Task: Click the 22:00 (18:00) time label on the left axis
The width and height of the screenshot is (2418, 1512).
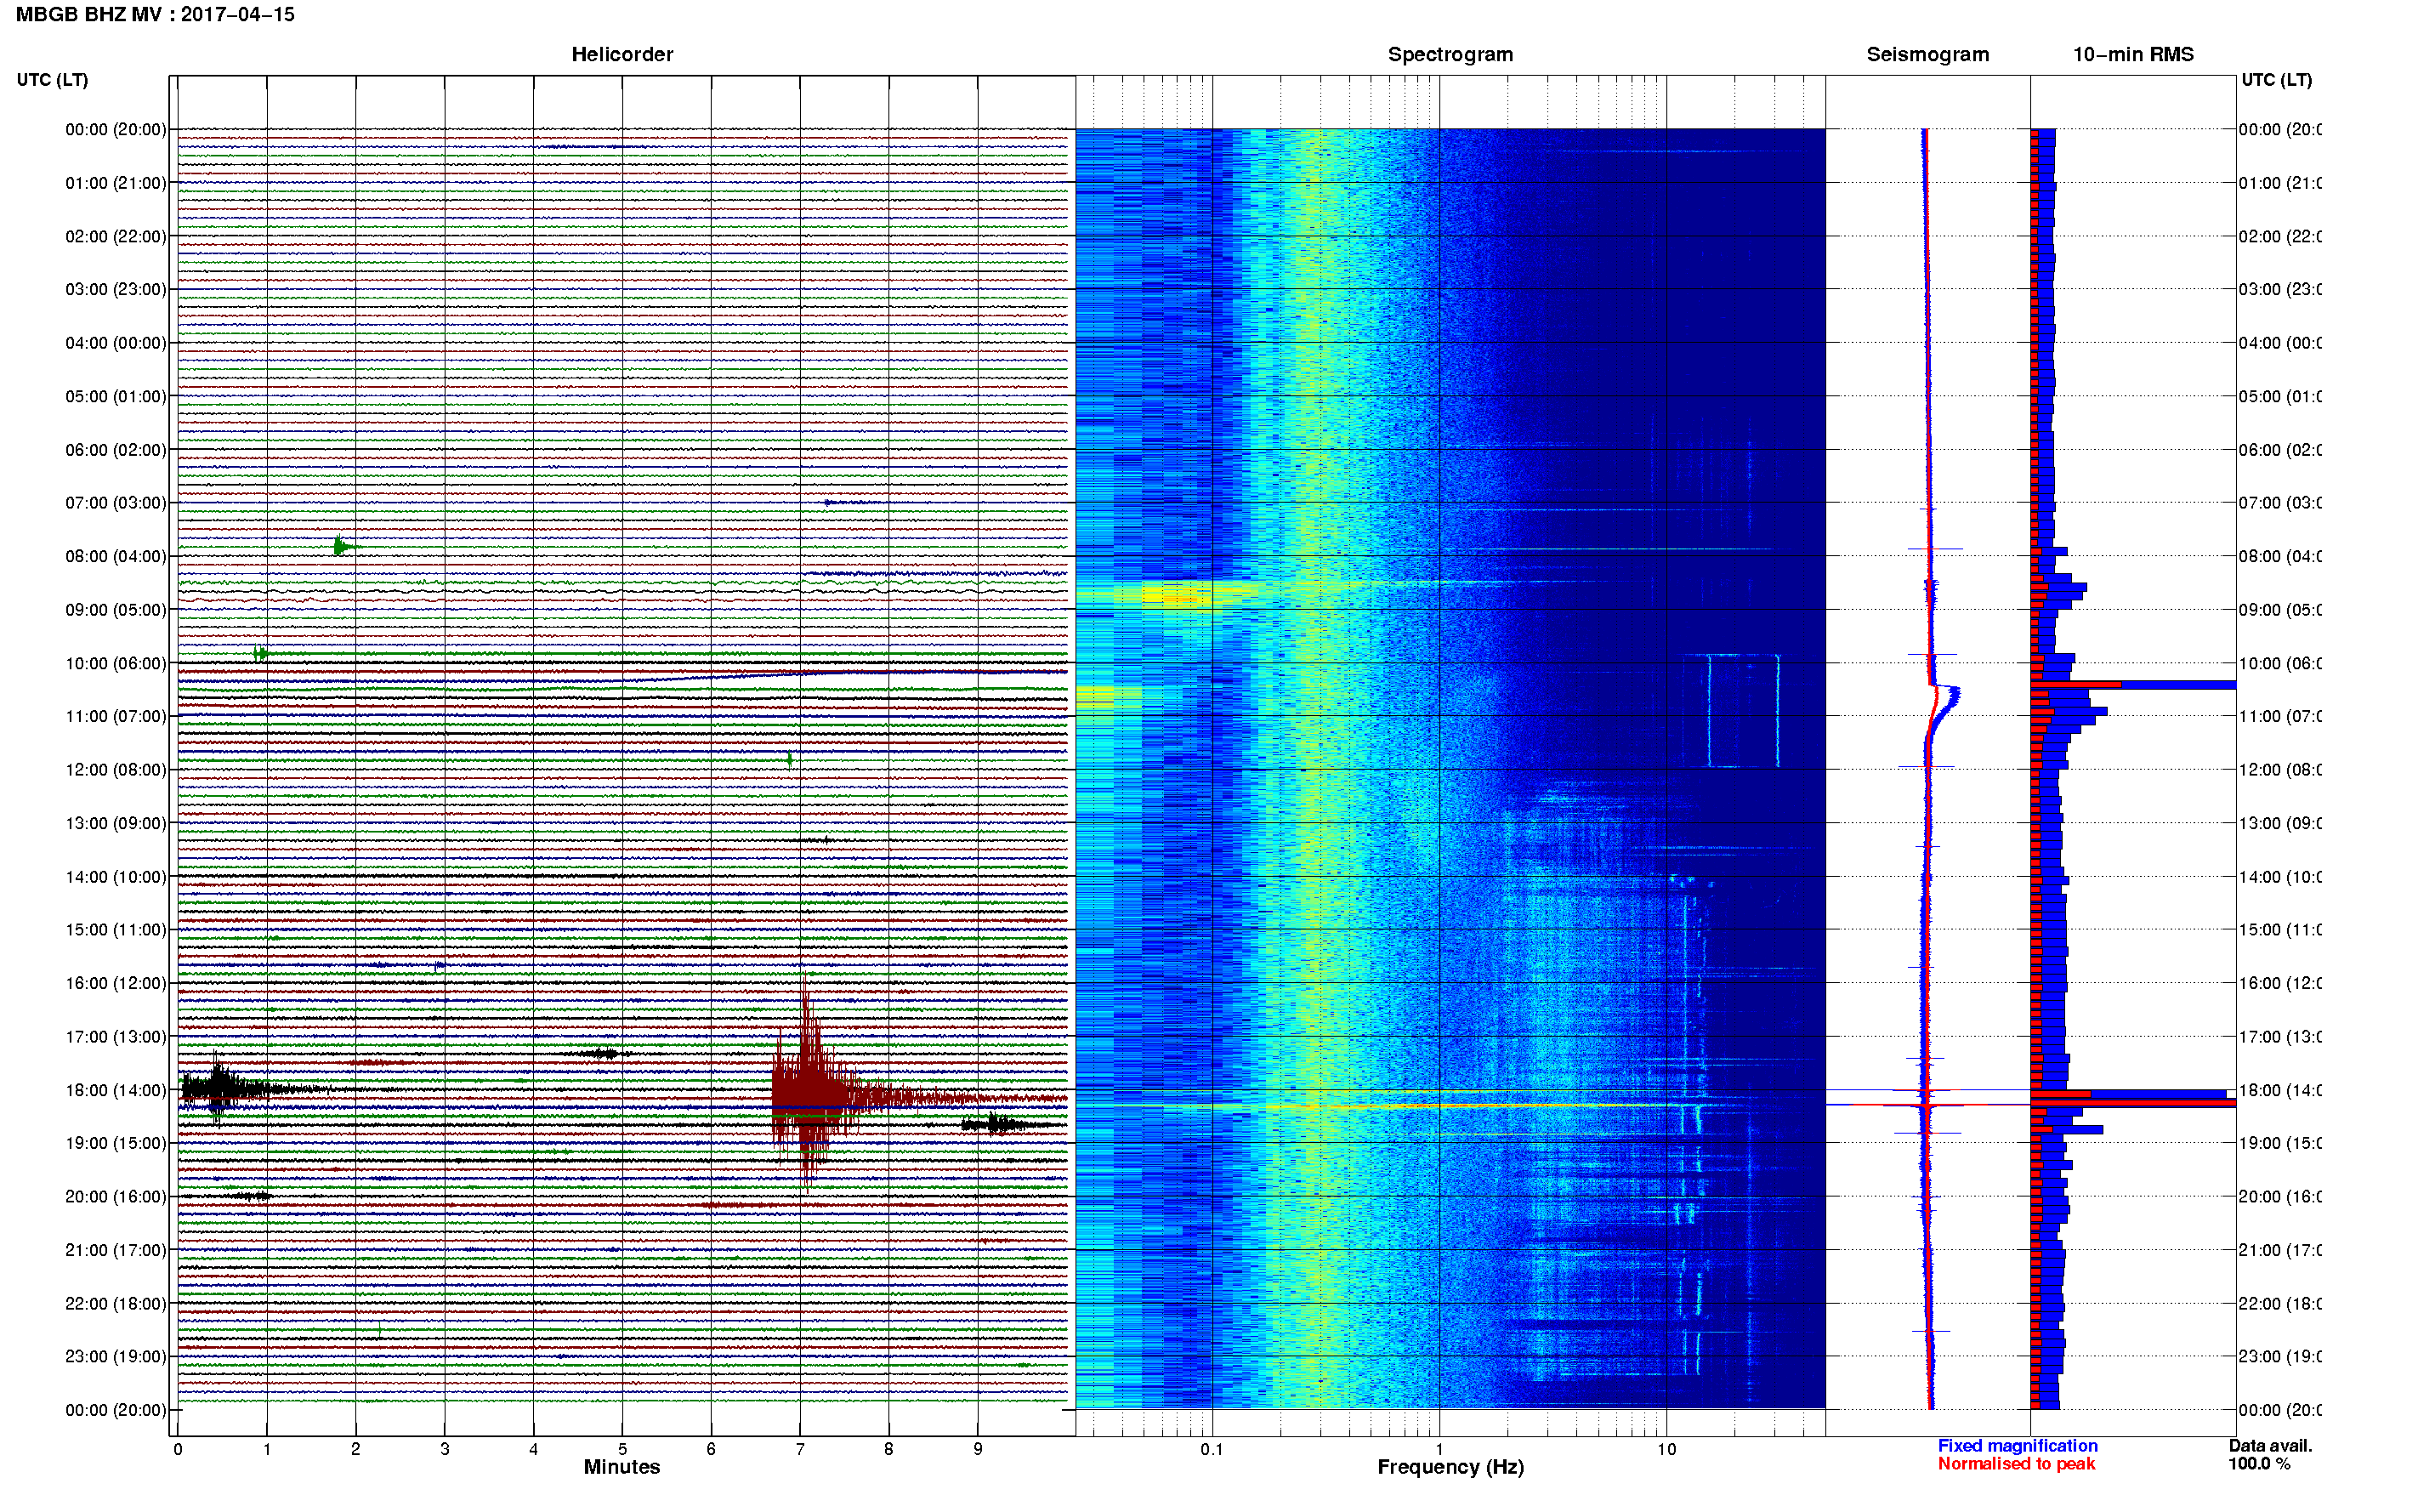Action: point(116,1304)
